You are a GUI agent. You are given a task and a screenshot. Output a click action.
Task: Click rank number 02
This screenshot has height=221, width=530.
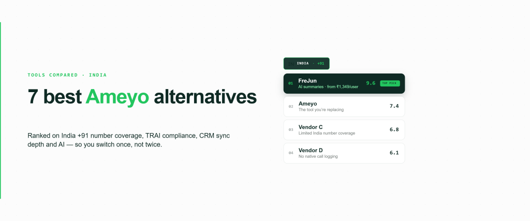(x=291, y=107)
